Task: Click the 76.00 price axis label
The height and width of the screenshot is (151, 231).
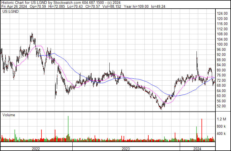Action: [x=223, y=75]
